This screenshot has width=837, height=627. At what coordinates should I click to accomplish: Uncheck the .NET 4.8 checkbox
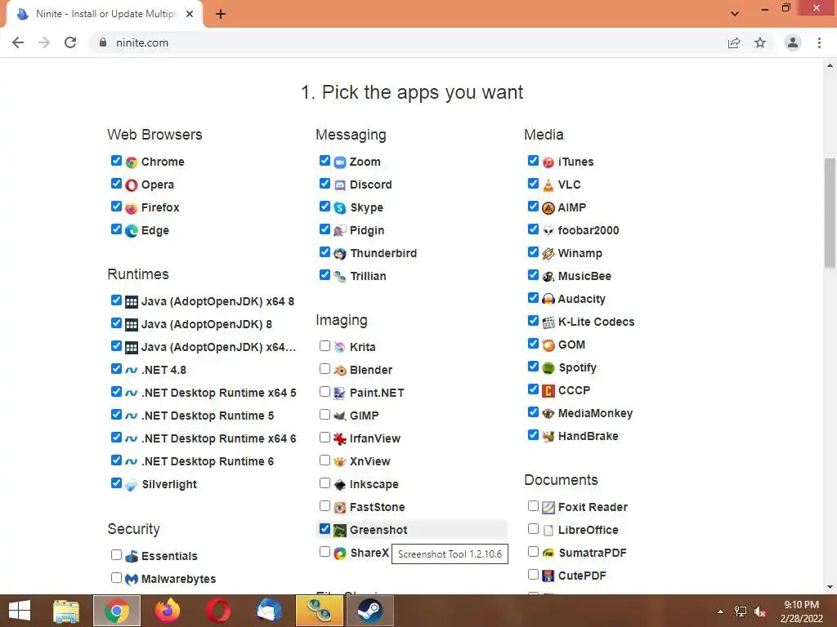[116, 369]
